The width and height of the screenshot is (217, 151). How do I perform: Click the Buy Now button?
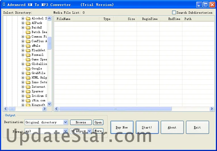(x=122, y=127)
